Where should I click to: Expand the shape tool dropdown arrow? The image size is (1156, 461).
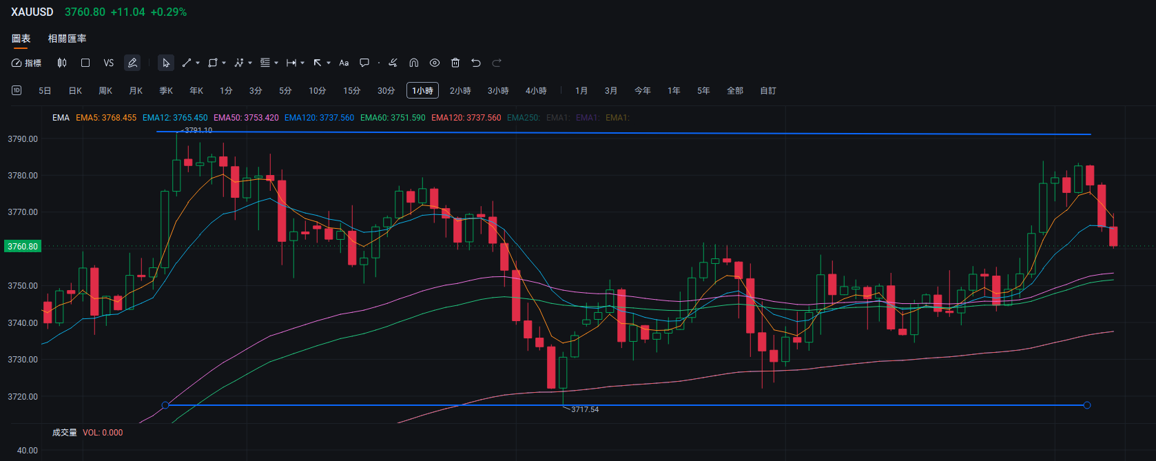224,63
